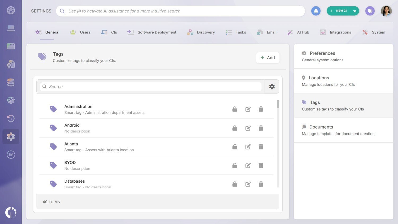The height and width of the screenshot is (224, 398).
Task: Click the Add button to create a tag
Action: tap(268, 58)
